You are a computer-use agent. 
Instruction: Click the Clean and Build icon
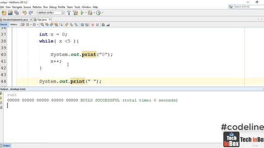pos(75,13)
